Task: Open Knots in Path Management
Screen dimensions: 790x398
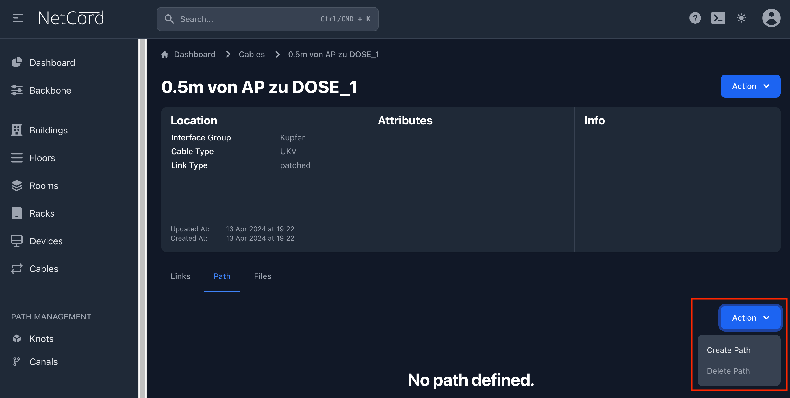Action: coord(41,339)
